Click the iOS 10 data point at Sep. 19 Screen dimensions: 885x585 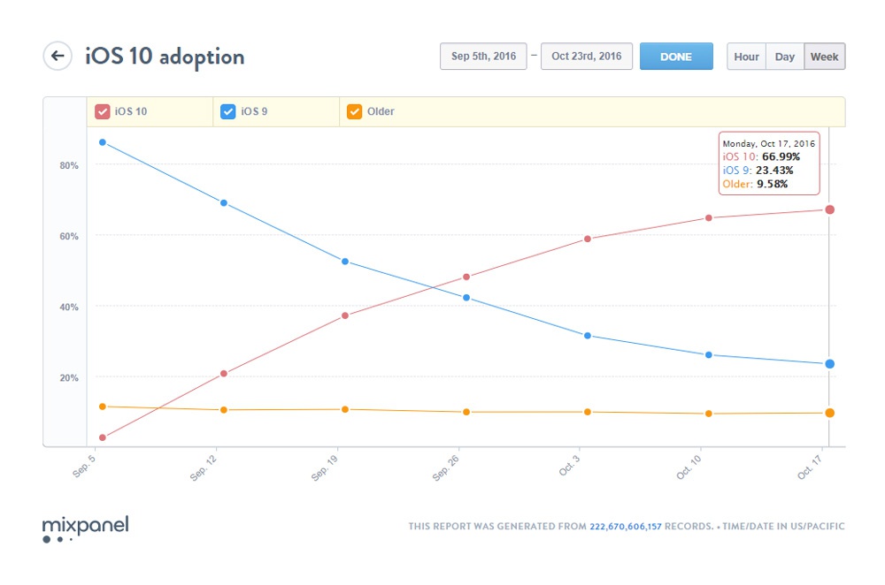[x=345, y=315]
